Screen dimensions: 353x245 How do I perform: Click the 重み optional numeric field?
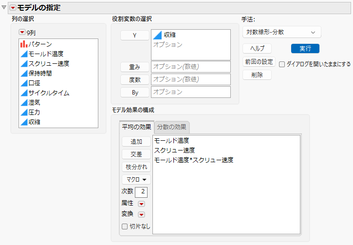pyautogui.click(x=191, y=67)
